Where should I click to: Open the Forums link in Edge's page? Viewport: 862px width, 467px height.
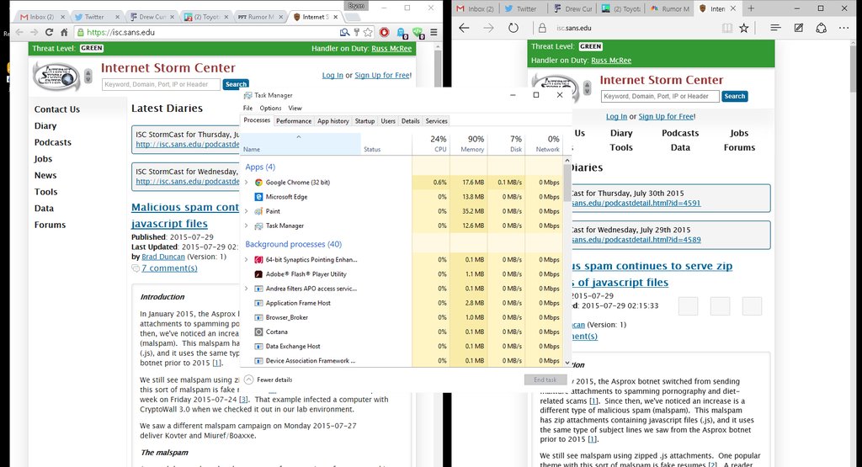[739, 148]
